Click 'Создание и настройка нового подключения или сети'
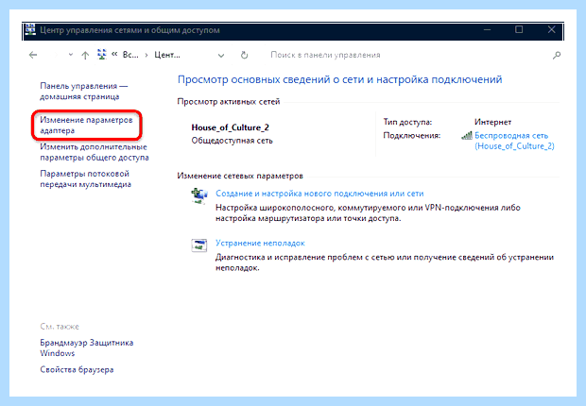The image size is (586, 406). click(319, 194)
